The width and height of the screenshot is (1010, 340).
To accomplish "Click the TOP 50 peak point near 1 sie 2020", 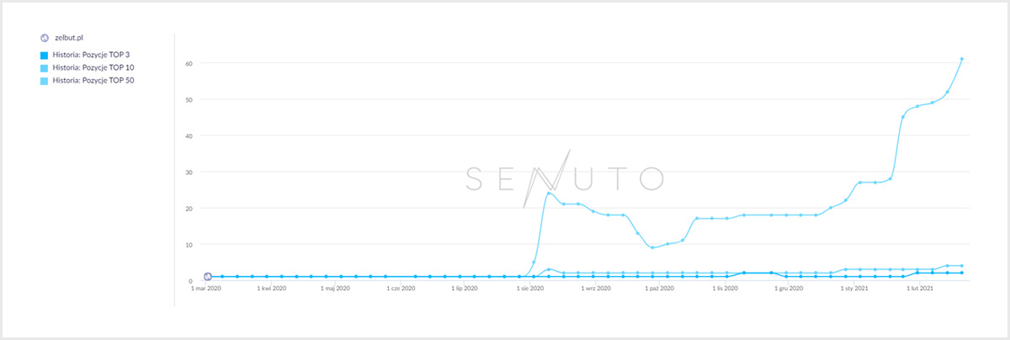I will 549,194.
